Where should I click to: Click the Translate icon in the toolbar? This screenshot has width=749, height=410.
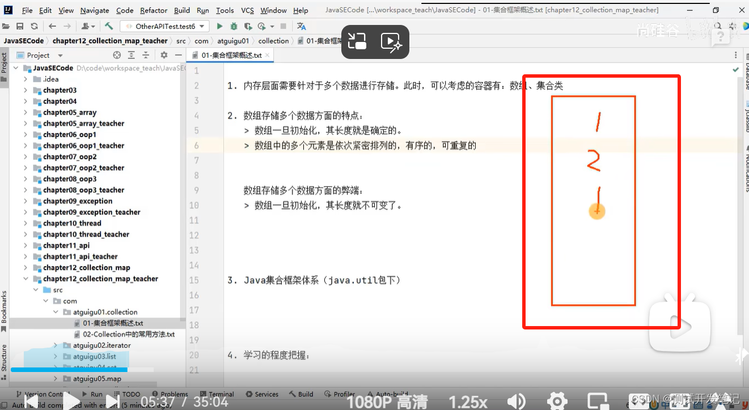click(302, 26)
